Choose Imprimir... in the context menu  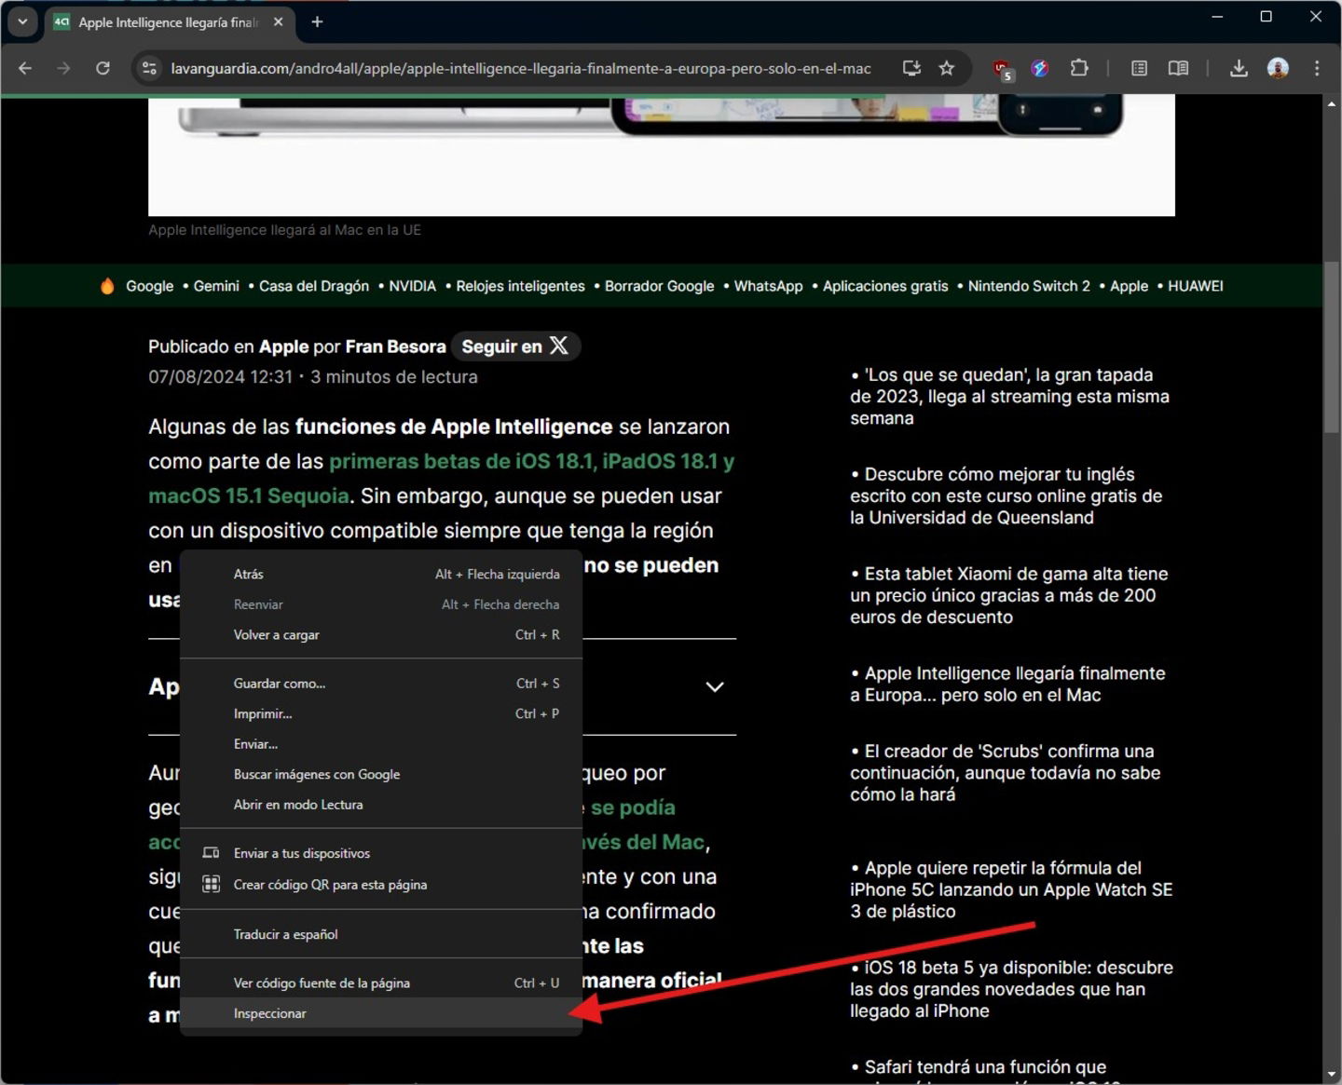(381, 713)
